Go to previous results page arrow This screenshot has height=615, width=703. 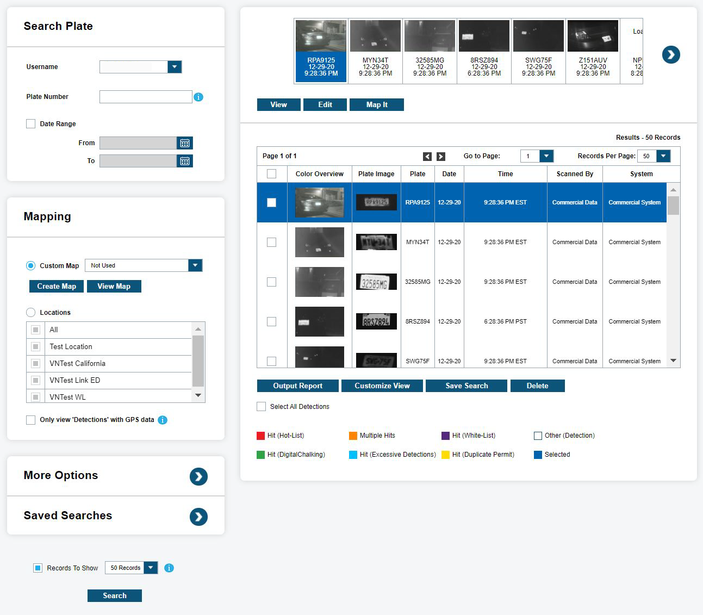tap(427, 157)
